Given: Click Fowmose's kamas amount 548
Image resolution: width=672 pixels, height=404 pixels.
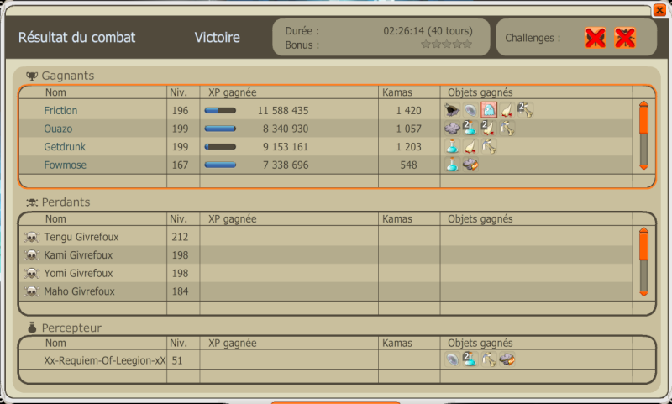Looking at the screenshot, I should click(408, 165).
